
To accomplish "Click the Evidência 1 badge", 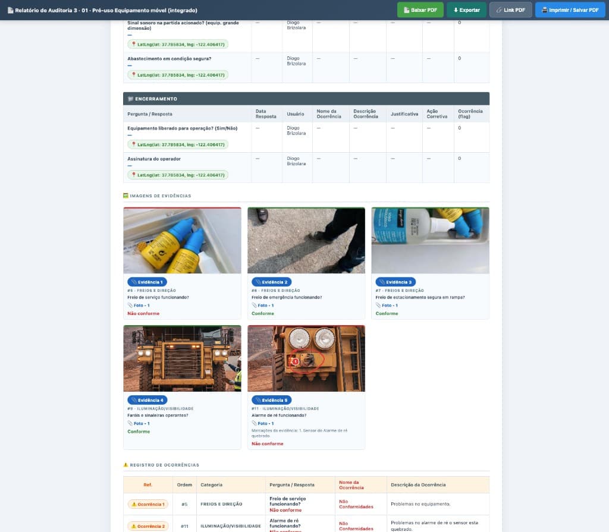I will click(x=147, y=282).
